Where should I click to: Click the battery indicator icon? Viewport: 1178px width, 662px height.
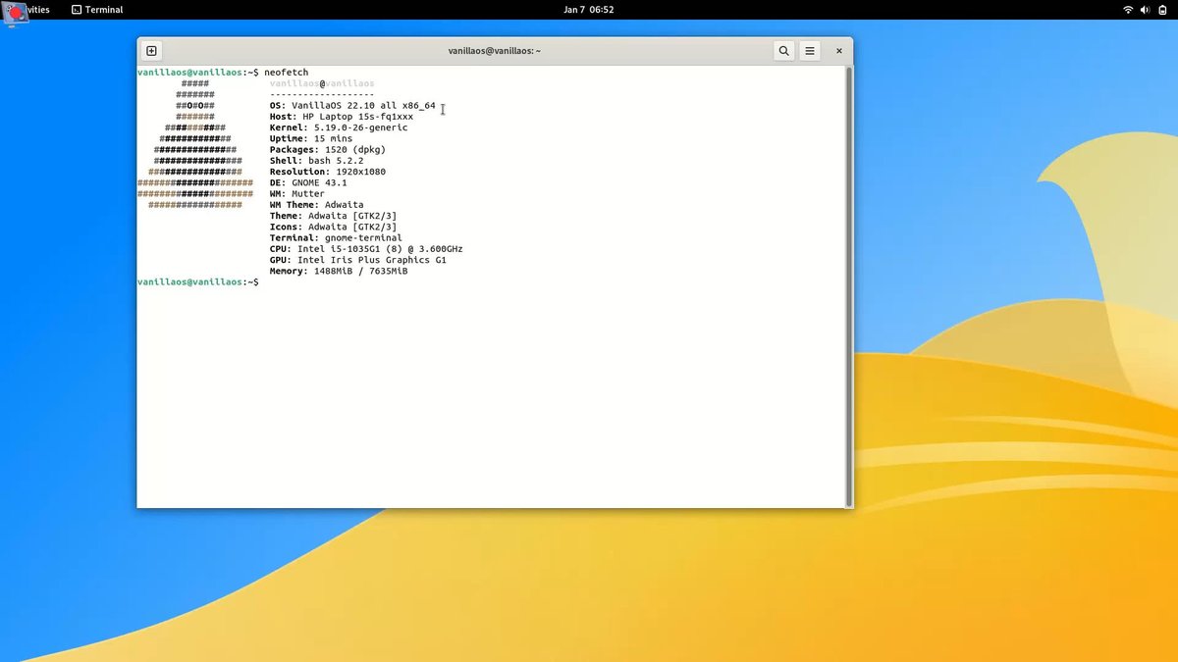tap(1163, 10)
